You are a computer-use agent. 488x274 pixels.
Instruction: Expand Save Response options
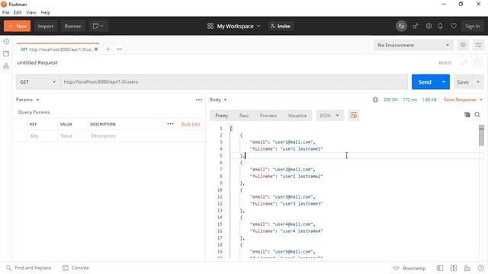pos(481,100)
